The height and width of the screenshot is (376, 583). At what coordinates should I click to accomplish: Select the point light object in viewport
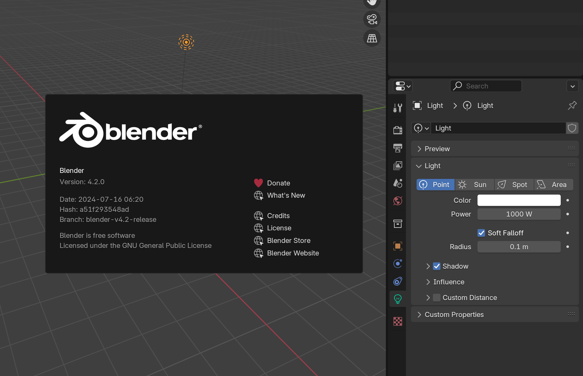[x=186, y=42]
